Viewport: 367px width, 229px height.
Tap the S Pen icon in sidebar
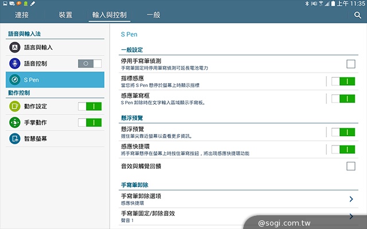pyautogui.click(x=15, y=80)
